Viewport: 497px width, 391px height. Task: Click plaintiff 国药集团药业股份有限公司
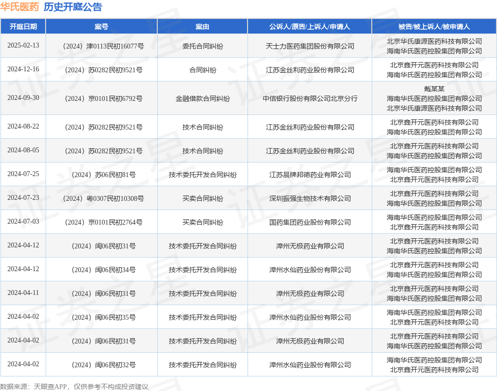(x=310, y=222)
